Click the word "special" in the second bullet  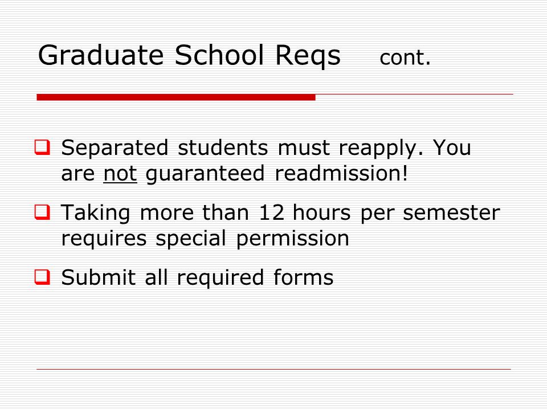(191, 239)
